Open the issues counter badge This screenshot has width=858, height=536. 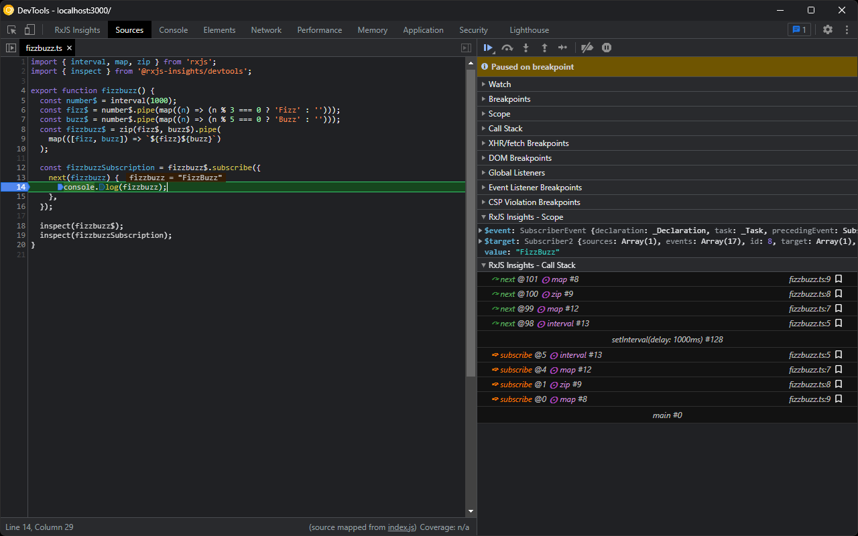pos(799,29)
